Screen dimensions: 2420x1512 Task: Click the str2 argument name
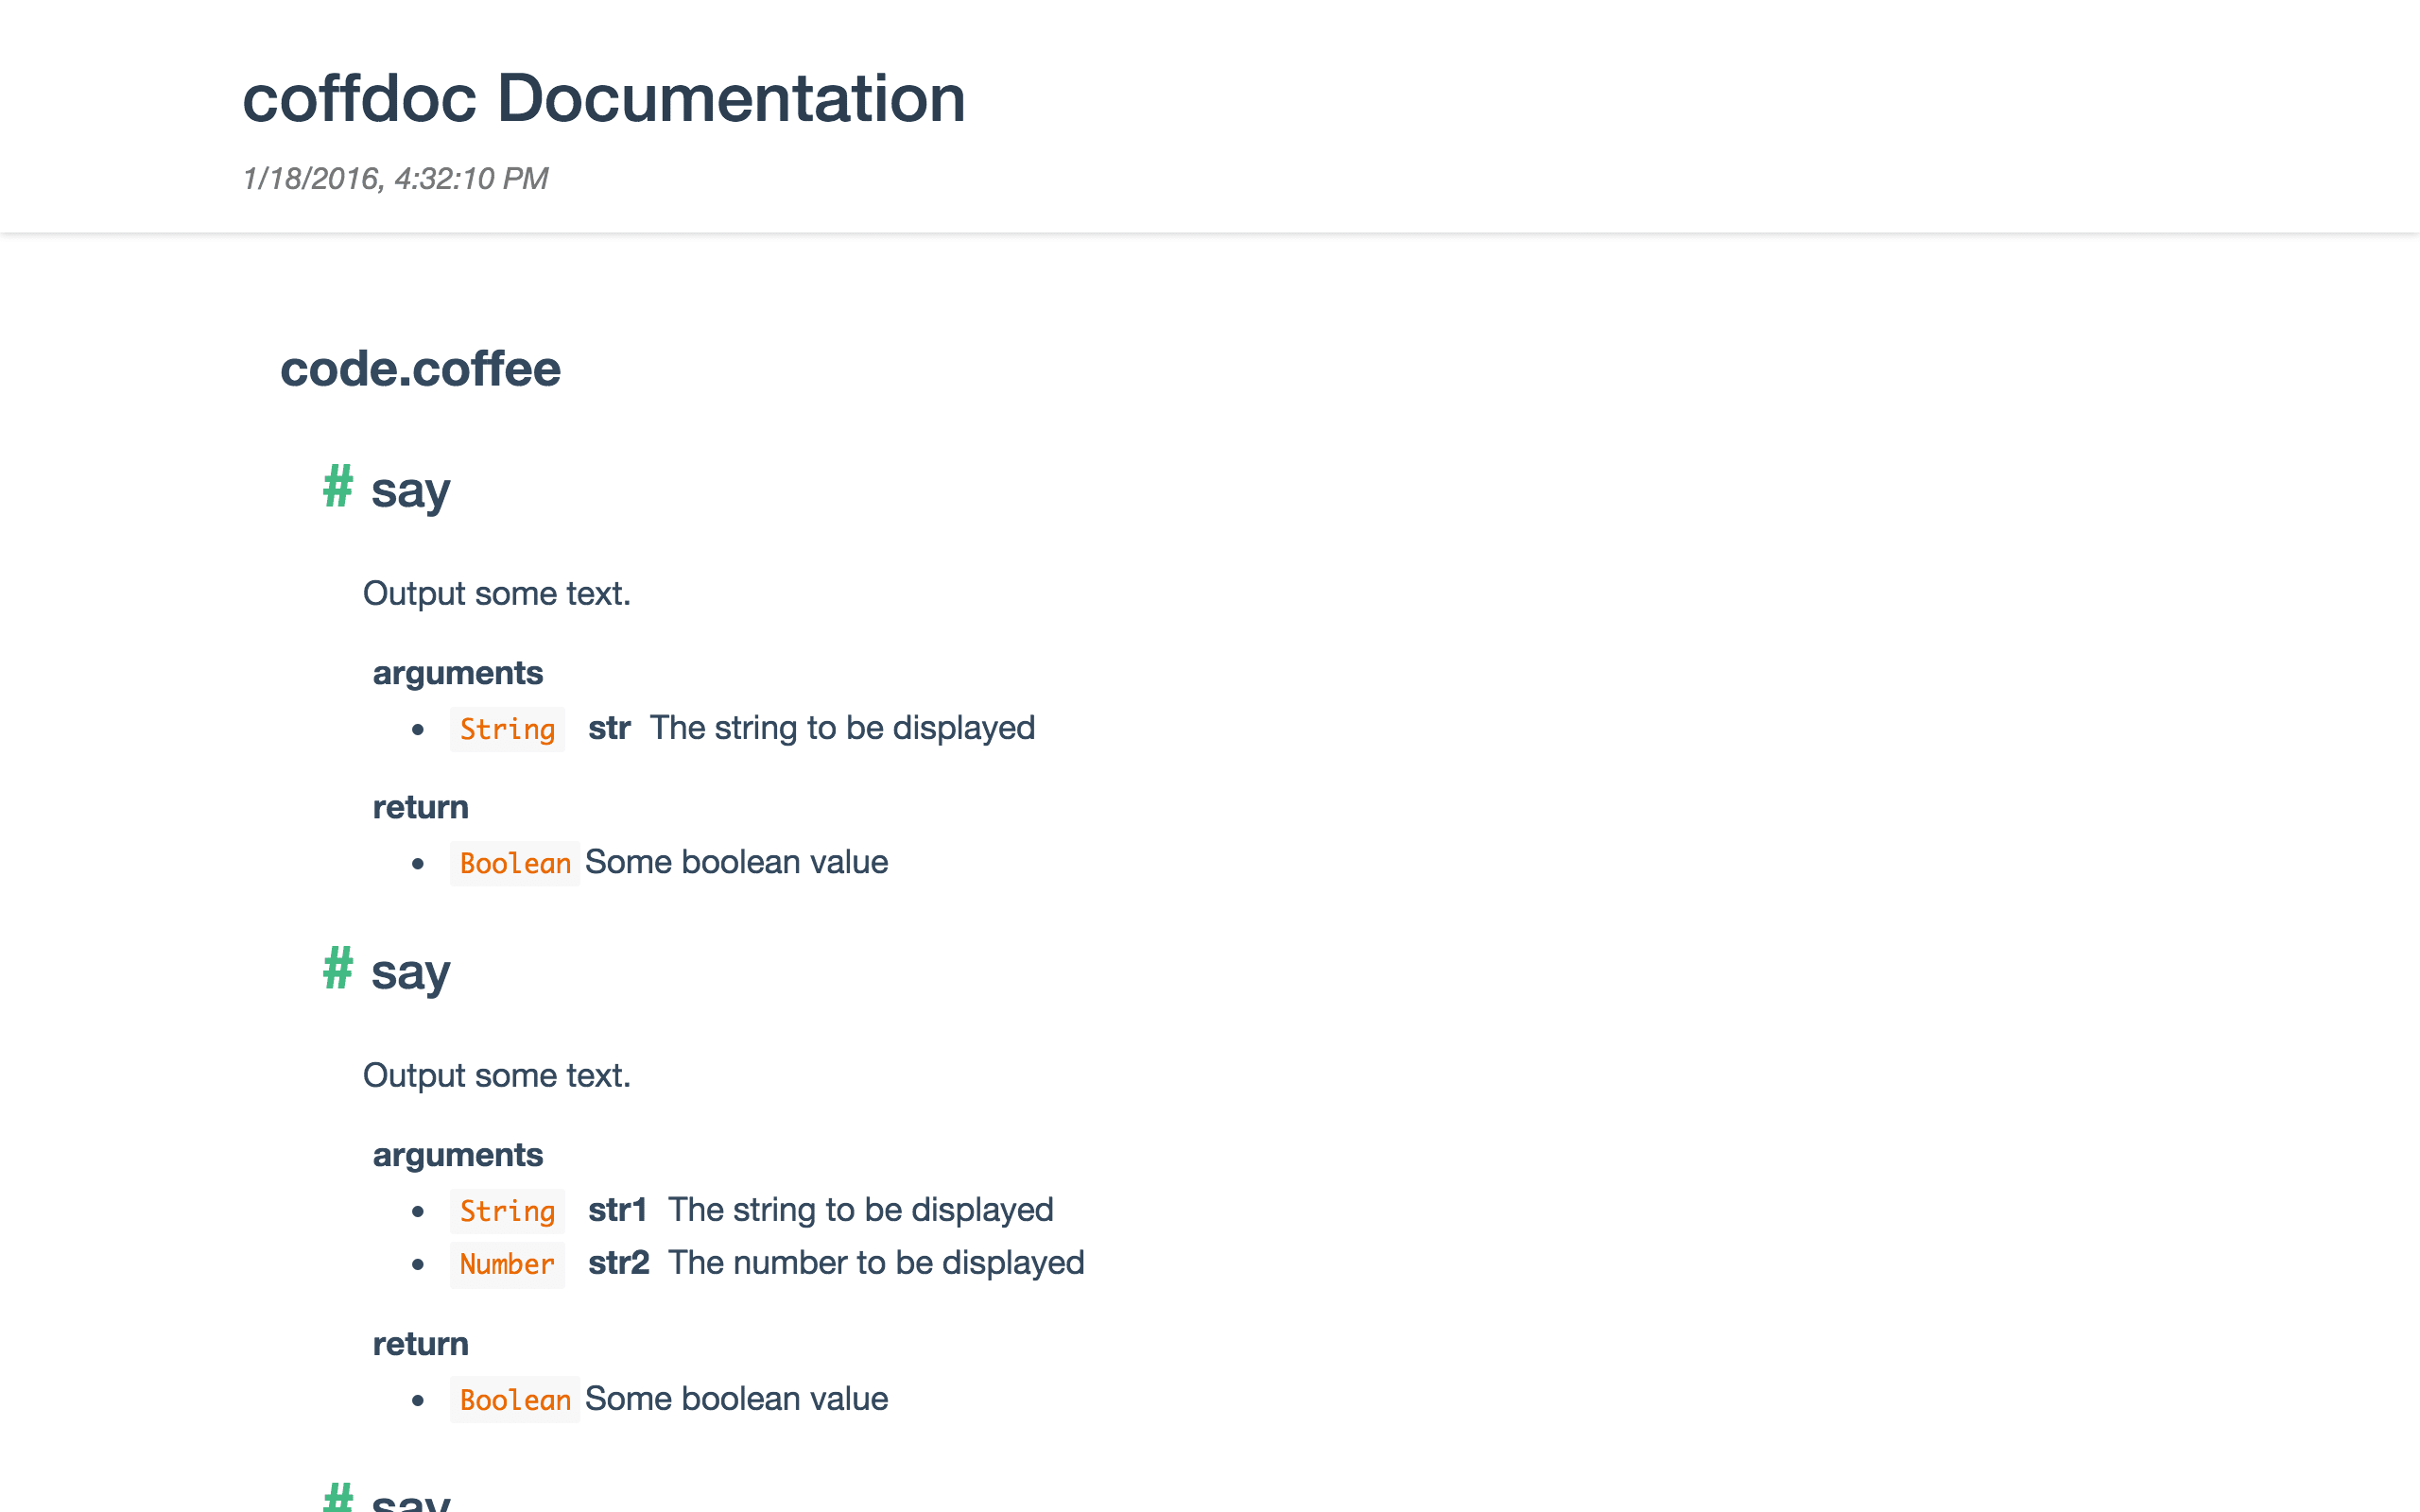618,1263
